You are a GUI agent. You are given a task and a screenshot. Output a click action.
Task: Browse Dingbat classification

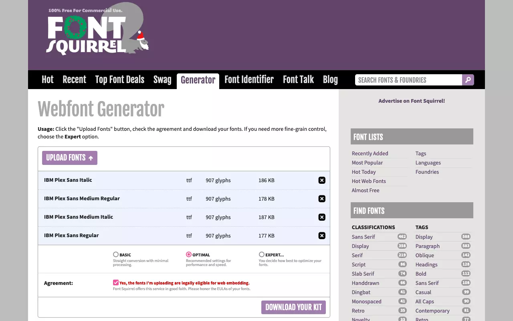tap(361, 292)
